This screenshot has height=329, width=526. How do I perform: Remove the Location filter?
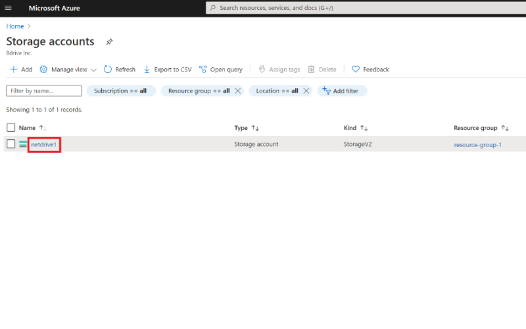tap(306, 91)
